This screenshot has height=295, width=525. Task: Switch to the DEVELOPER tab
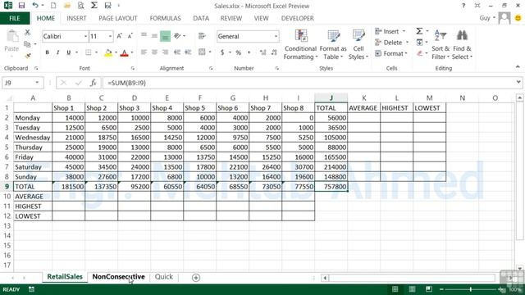coord(297,18)
